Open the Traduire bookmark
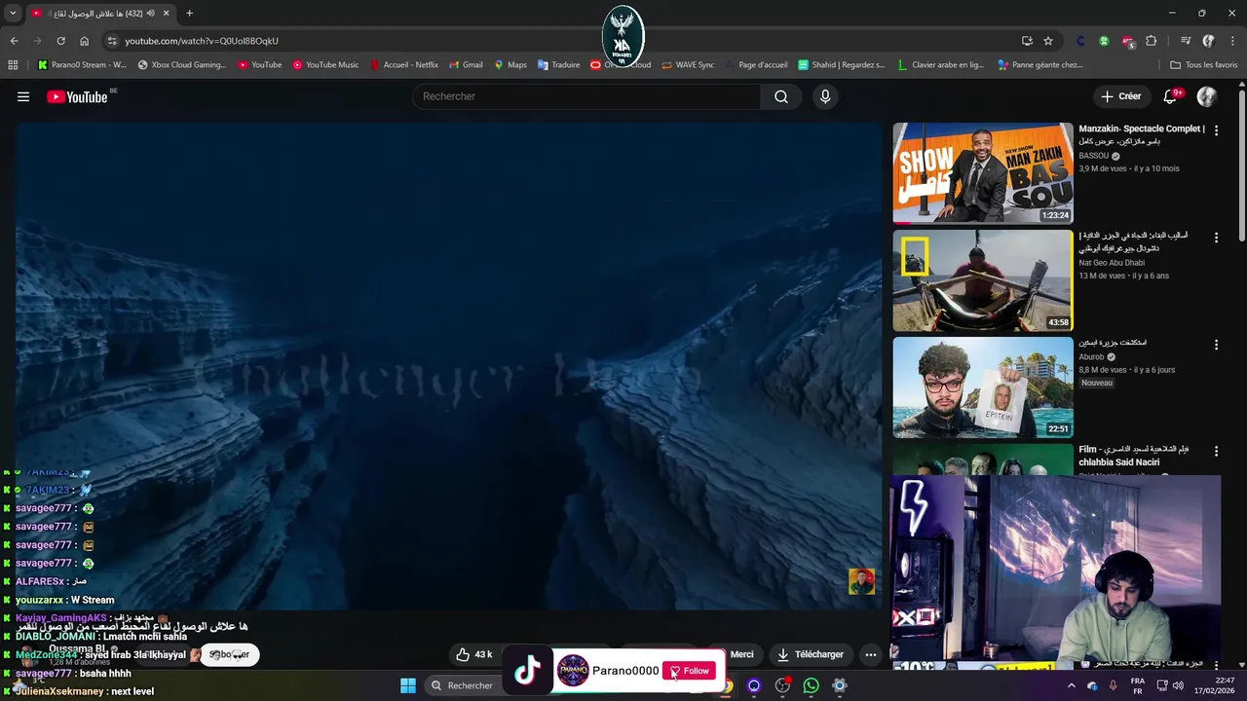The image size is (1247, 701). coord(558,65)
